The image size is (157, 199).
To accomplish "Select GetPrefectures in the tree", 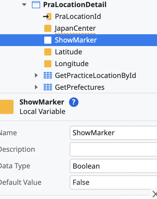I will pyautogui.click(x=80, y=87).
